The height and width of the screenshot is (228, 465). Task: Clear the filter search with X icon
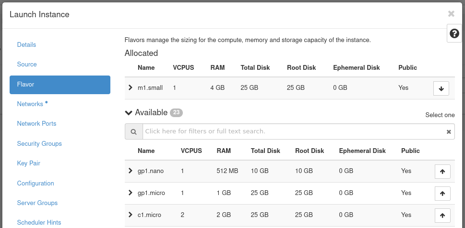pyautogui.click(x=449, y=131)
